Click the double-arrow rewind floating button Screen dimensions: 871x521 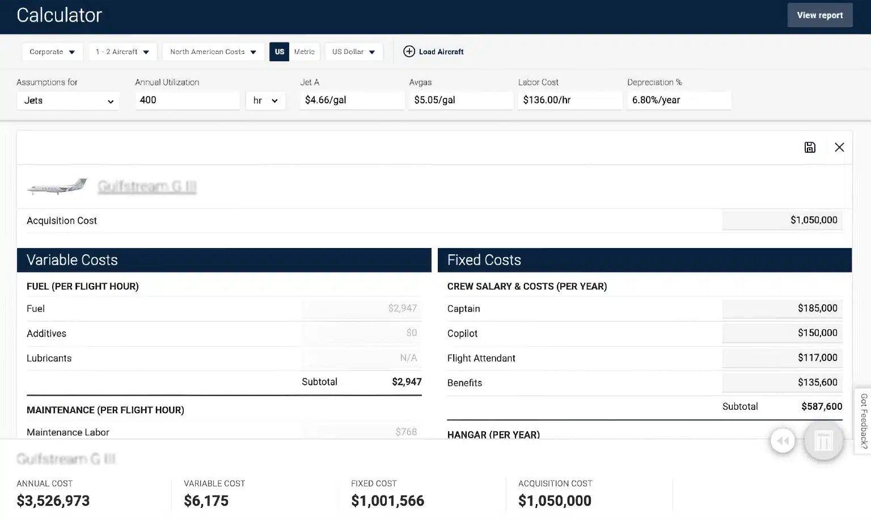click(783, 440)
